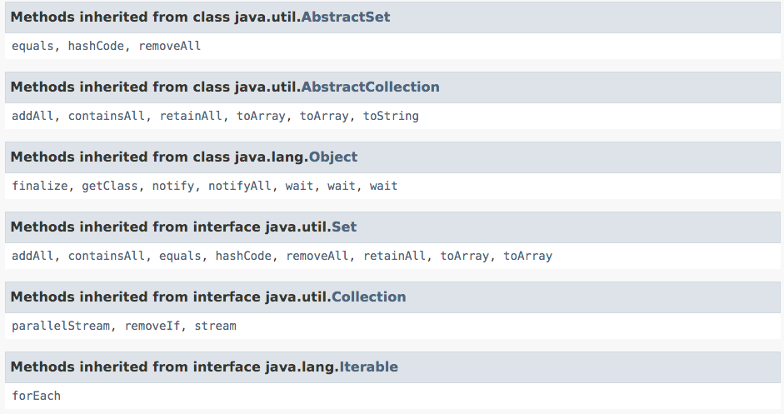Click containsAll under interface Set methods
This screenshot has width=784, height=414.
(106, 256)
